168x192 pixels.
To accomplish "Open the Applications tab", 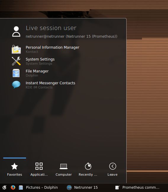I will (39, 169).
